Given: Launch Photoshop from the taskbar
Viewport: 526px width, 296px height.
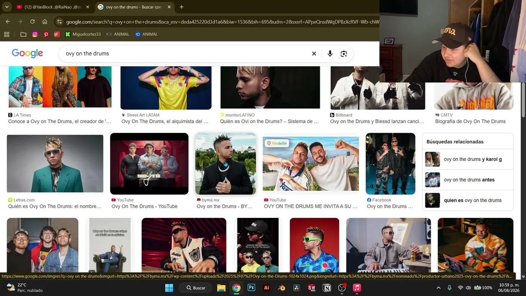Looking at the screenshot, I should point(251,288).
